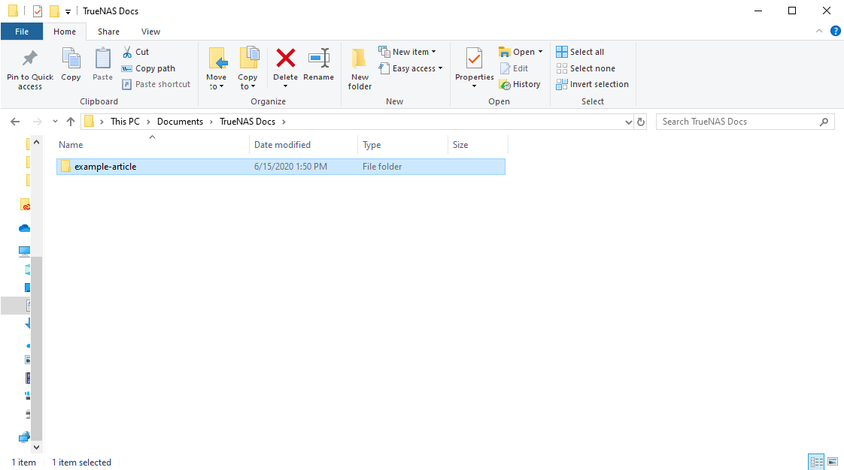
Task: Switch to the Home ribbon tab
Action: [x=65, y=32]
